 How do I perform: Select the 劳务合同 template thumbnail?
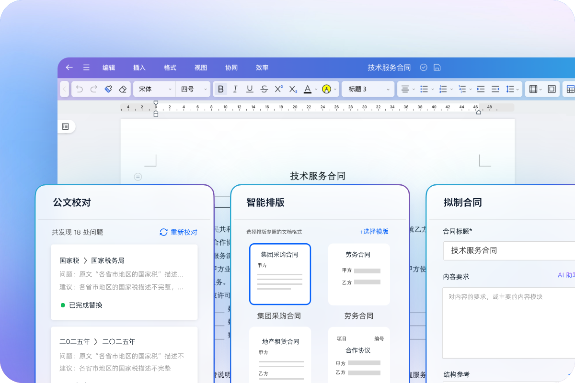[358, 274]
